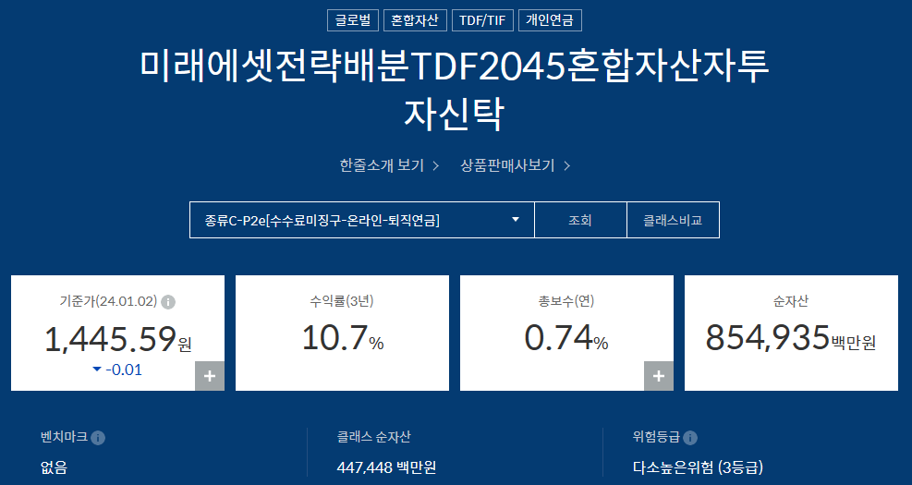Select the 개인연금 tag

coord(550,20)
